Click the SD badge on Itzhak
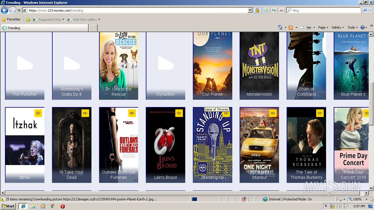 tap(38, 113)
